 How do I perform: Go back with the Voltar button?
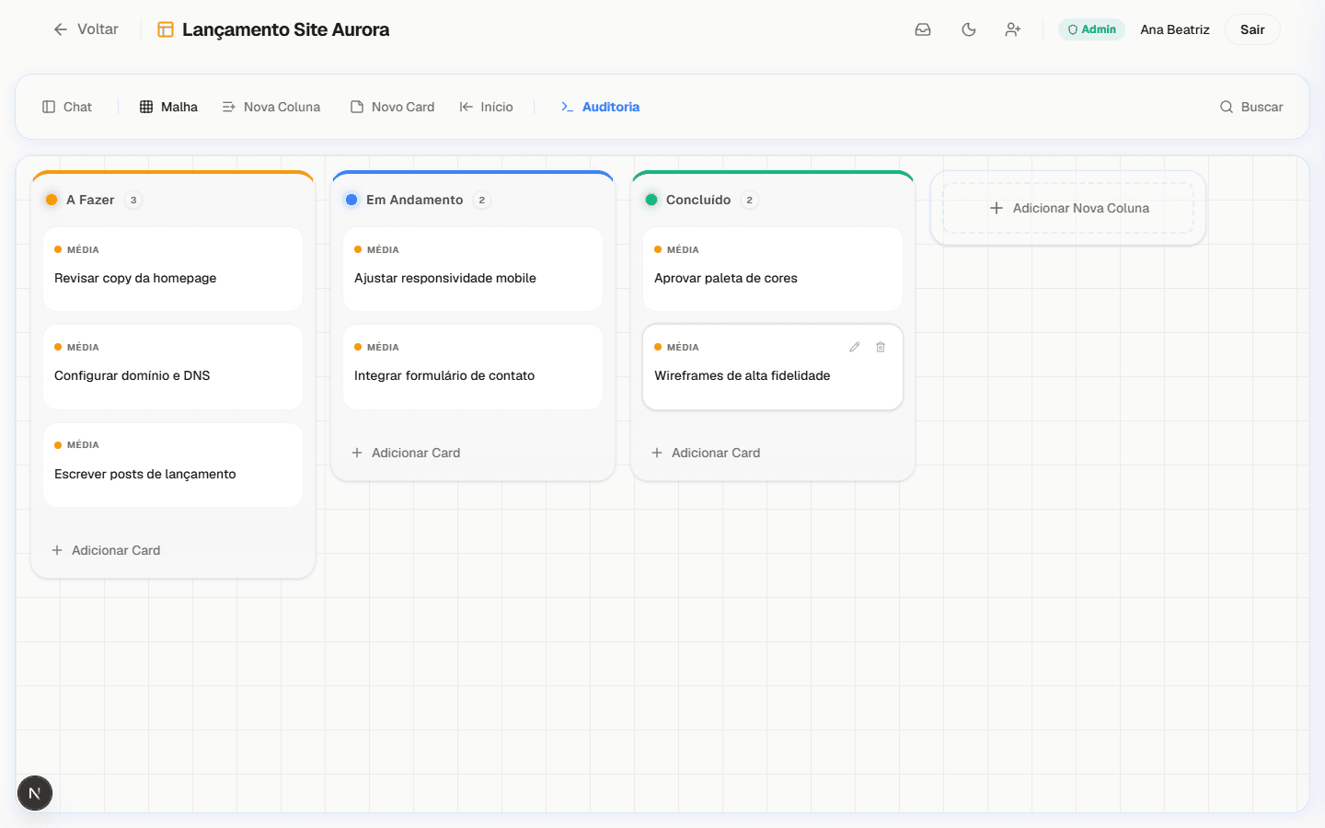pyautogui.click(x=86, y=29)
